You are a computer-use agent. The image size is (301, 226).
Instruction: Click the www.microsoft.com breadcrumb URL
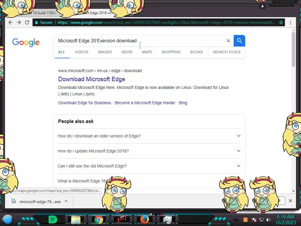click(x=100, y=71)
